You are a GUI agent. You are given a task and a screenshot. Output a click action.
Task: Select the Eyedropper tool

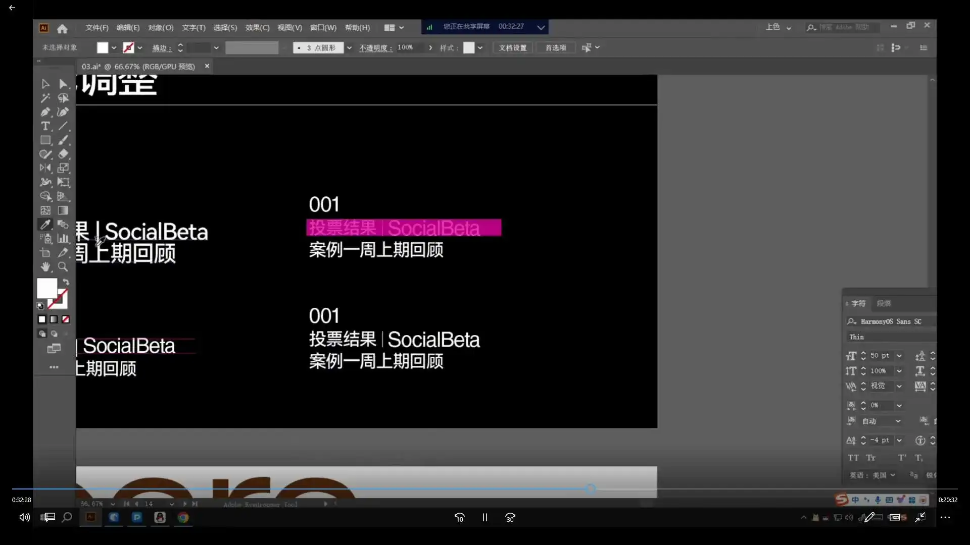pyautogui.click(x=46, y=225)
